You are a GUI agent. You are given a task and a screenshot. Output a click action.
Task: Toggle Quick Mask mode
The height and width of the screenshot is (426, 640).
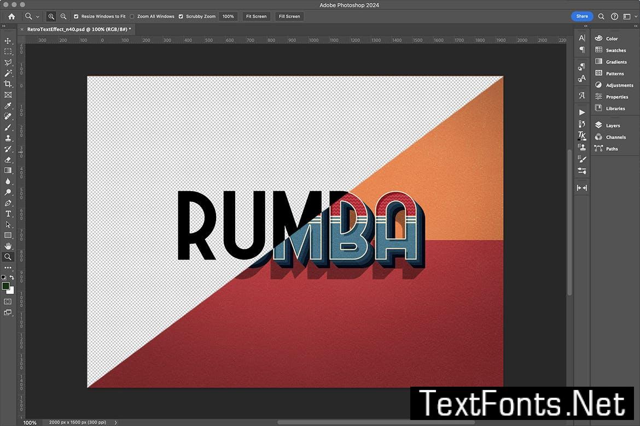click(x=8, y=301)
